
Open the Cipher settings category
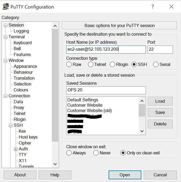tap(25, 143)
